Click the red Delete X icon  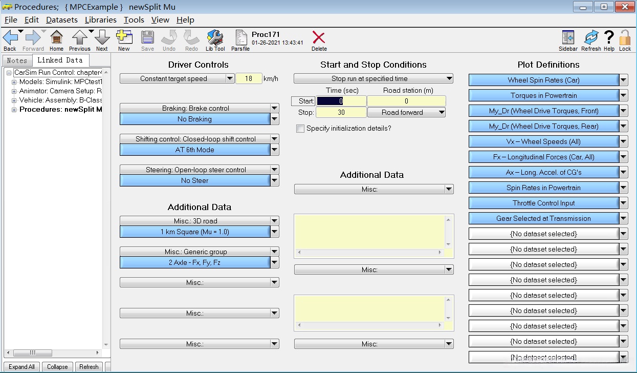tap(319, 38)
